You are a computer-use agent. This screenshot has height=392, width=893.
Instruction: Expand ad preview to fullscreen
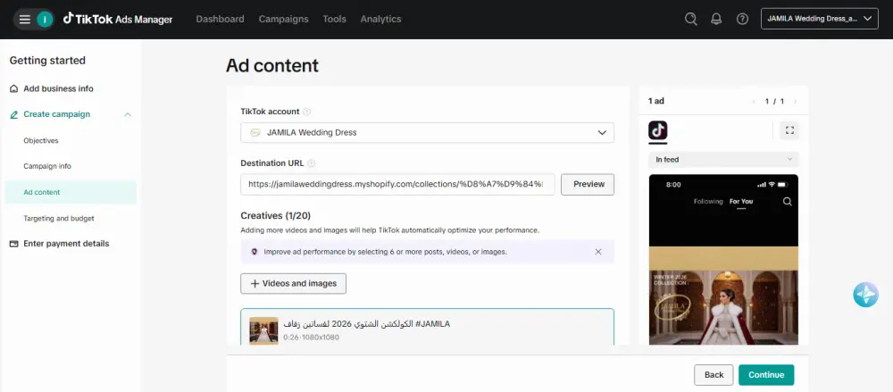click(x=789, y=130)
